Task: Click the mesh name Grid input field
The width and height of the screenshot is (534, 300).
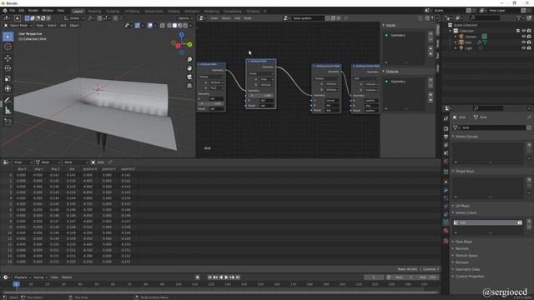Action: [x=493, y=127]
